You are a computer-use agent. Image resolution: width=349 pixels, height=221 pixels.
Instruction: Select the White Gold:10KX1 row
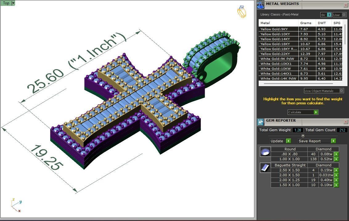click(x=301, y=64)
